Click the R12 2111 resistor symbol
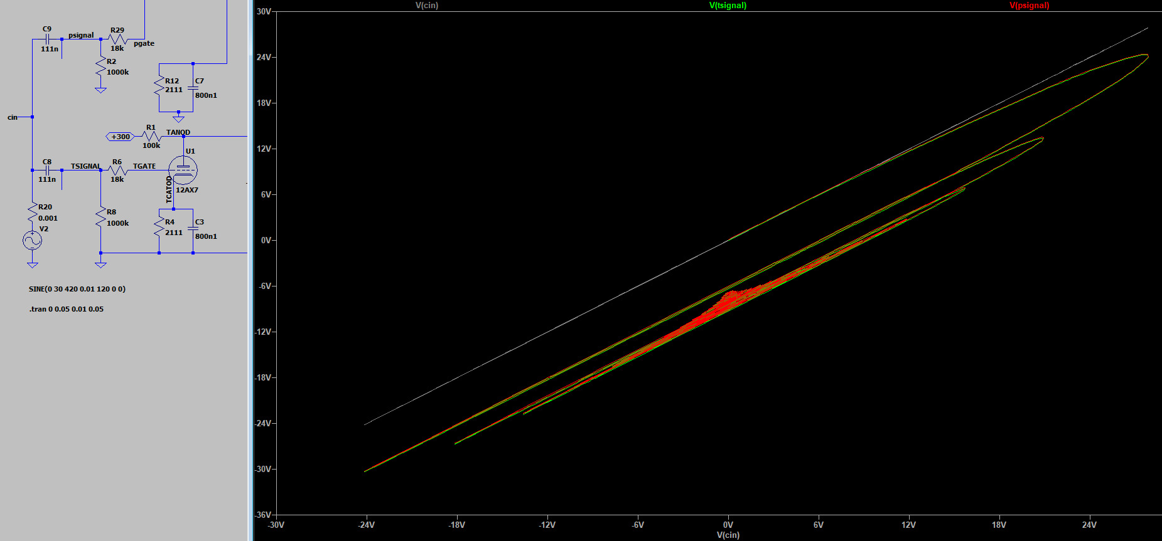1162x541 pixels. tap(159, 85)
